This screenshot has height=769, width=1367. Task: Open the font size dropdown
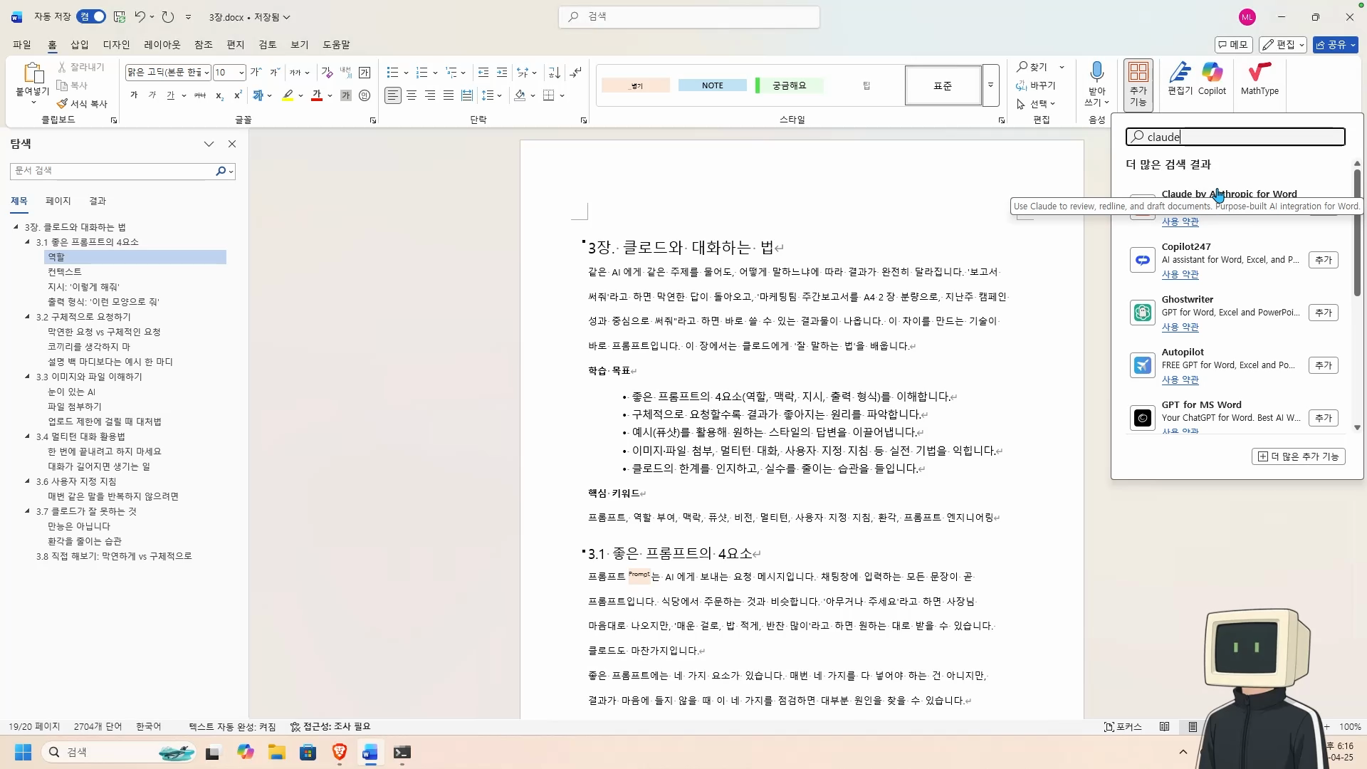click(241, 73)
